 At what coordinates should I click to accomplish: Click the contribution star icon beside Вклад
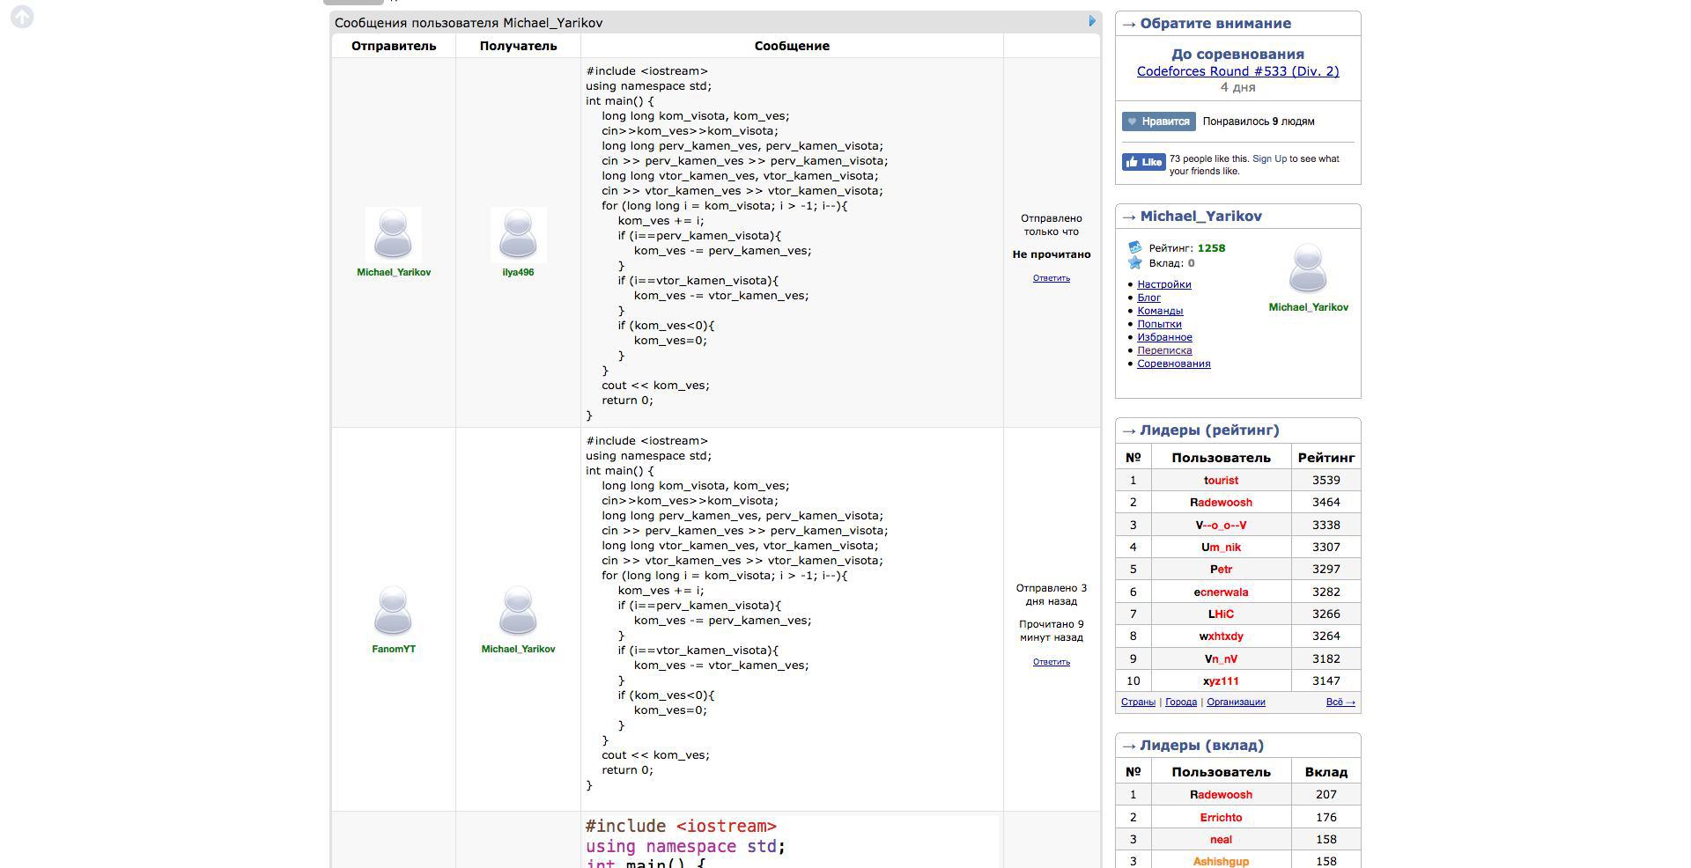click(1135, 262)
